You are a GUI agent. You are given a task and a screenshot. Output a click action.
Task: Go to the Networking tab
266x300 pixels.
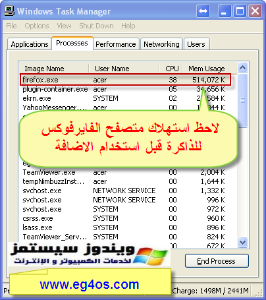click(161, 44)
